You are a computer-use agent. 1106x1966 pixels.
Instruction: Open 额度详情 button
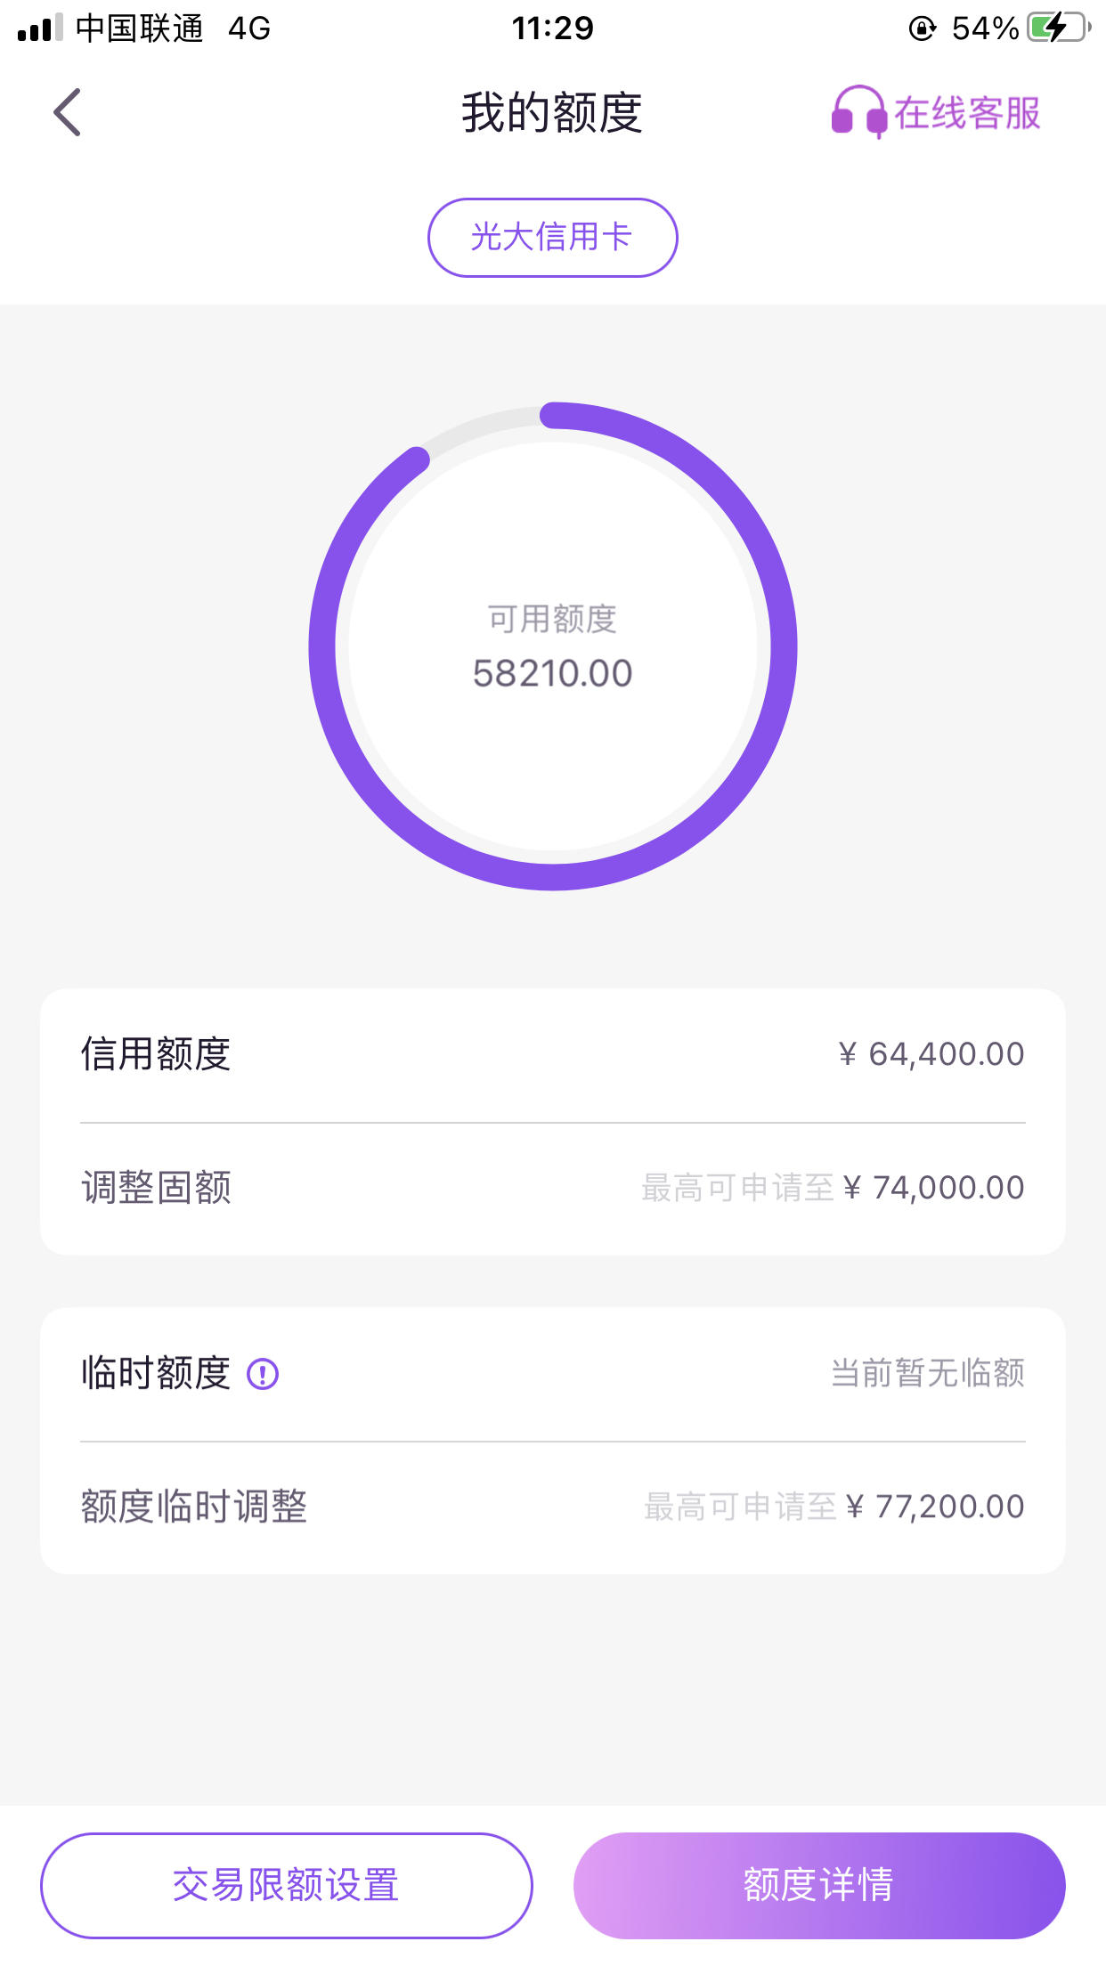819,1885
